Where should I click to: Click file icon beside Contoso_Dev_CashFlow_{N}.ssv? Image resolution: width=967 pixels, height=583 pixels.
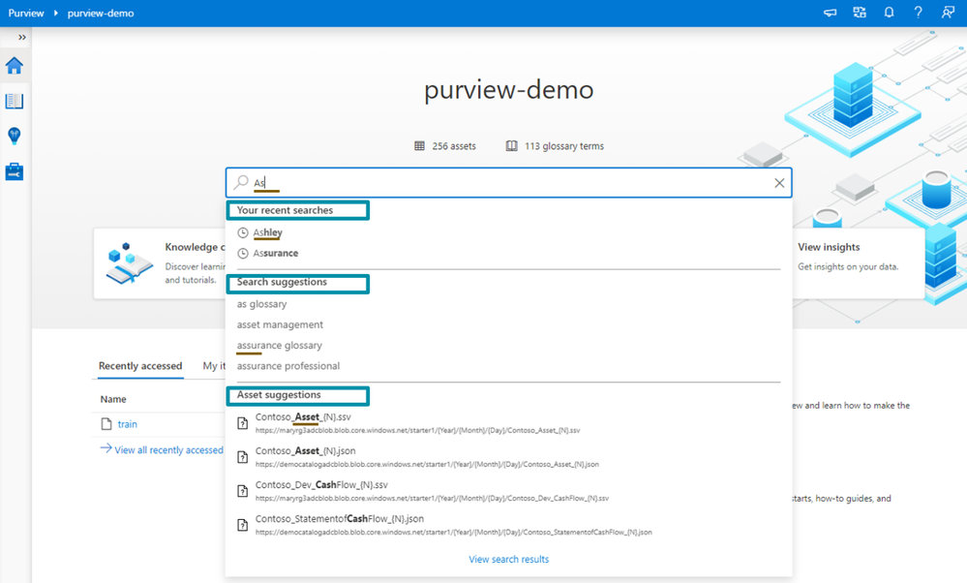click(243, 491)
